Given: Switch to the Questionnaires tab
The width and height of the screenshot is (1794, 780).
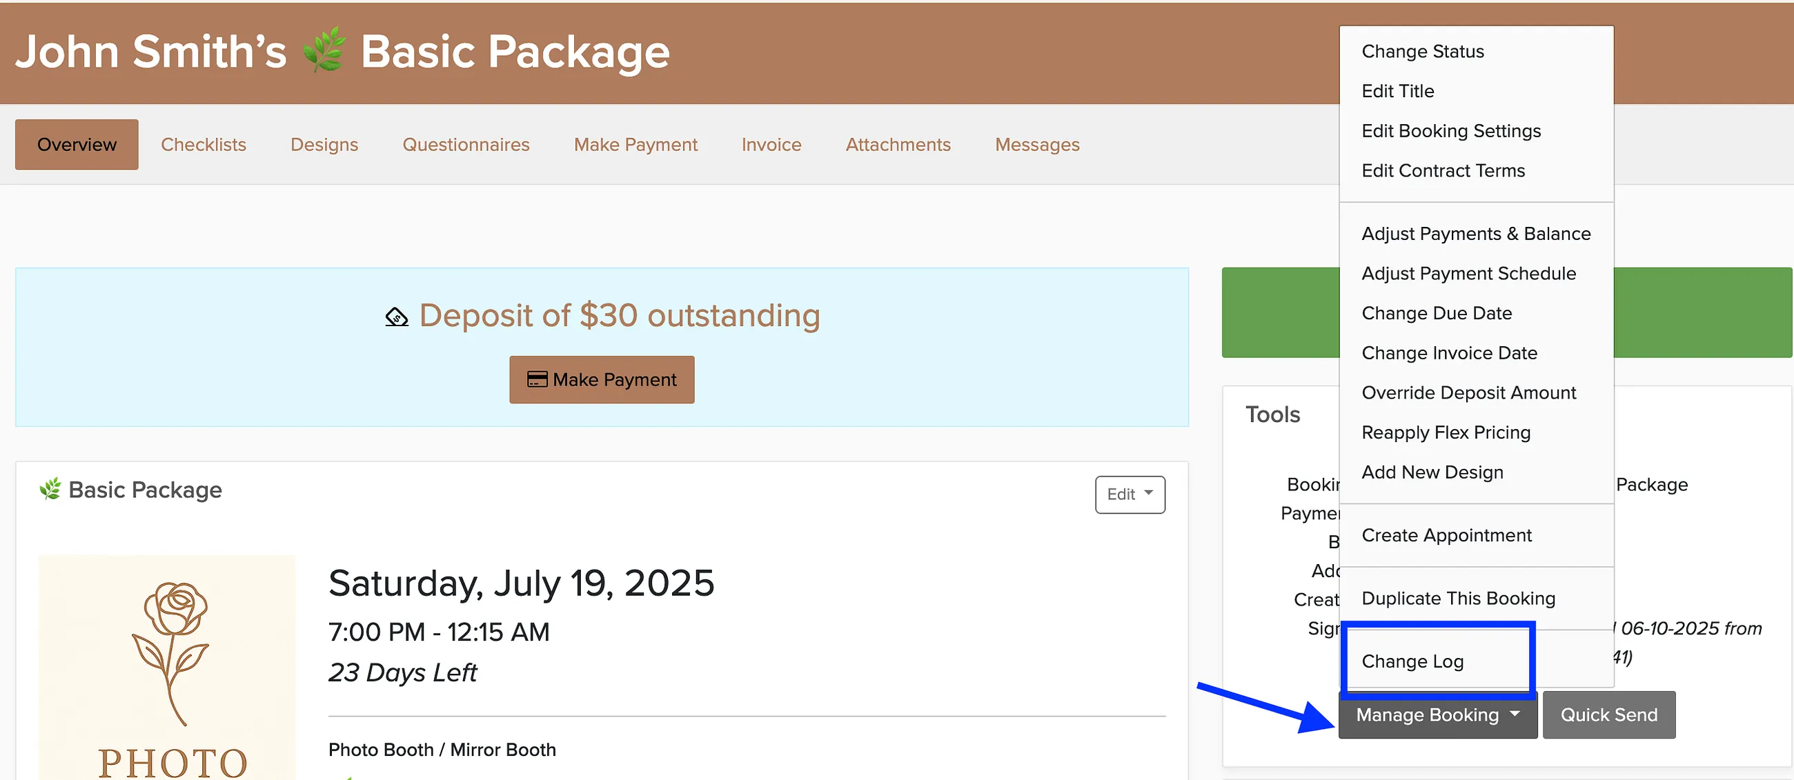Looking at the screenshot, I should click(466, 144).
